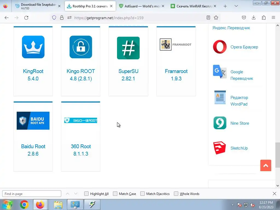This screenshot has height=210, width=280.
Task: Open Baidu Root 2.8.6 link
Action: click(x=33, y=150)
